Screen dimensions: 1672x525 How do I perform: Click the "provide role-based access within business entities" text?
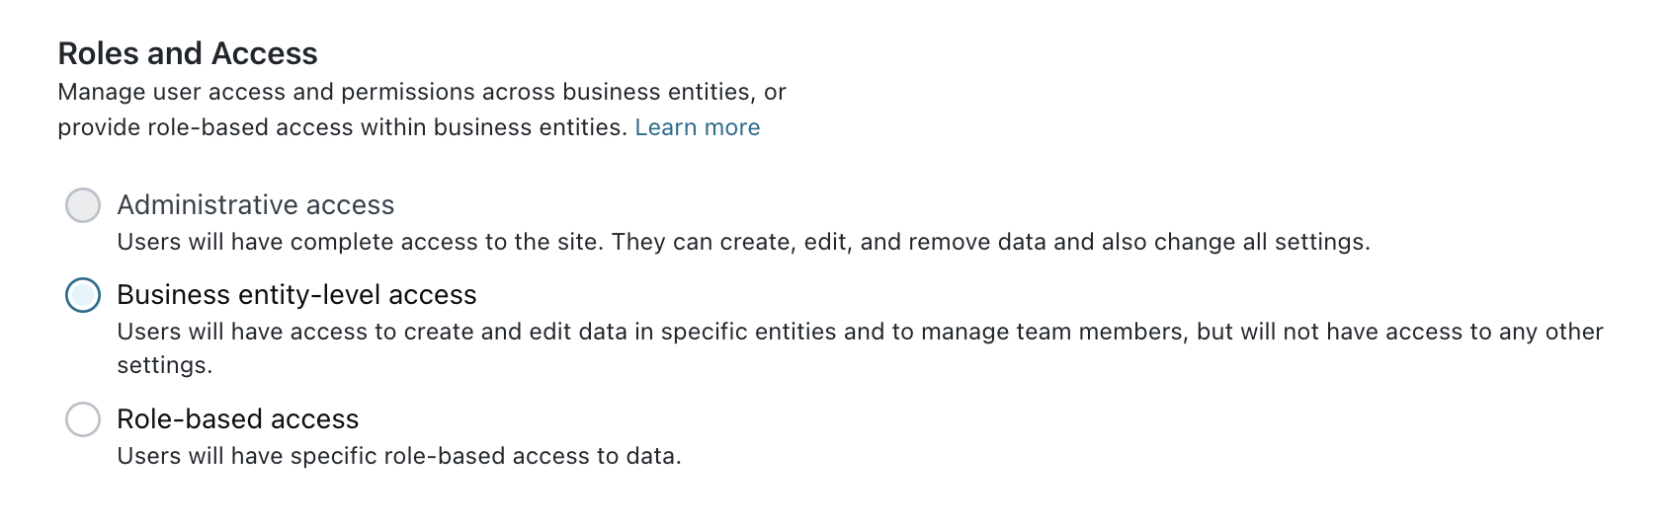pyautogui.click(x=342, y=127)
